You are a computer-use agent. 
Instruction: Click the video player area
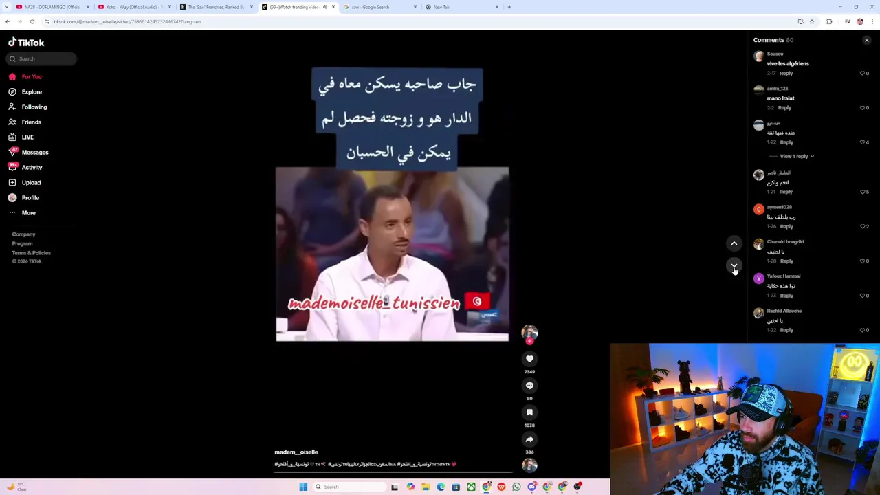tap(393, 254)
